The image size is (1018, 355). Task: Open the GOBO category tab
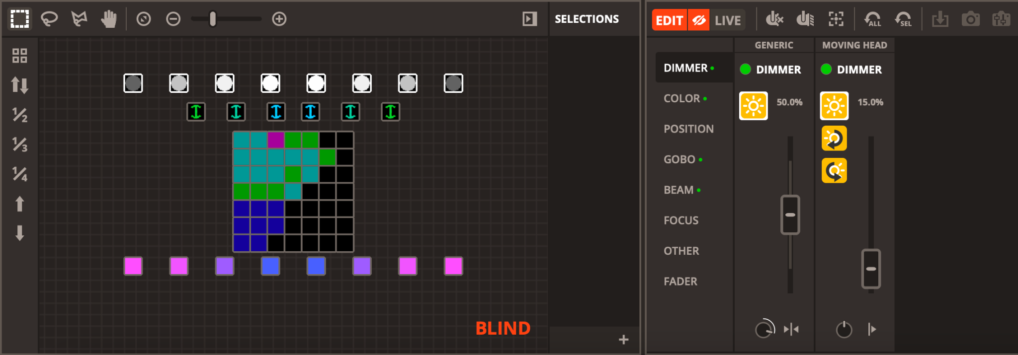(x=679, y=159)
